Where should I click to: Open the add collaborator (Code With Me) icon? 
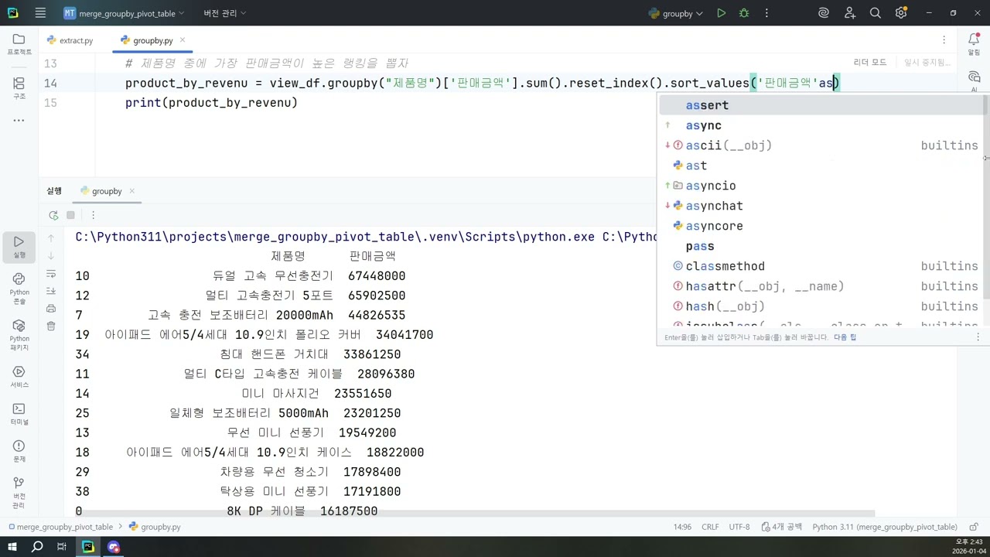pos(850,13)
